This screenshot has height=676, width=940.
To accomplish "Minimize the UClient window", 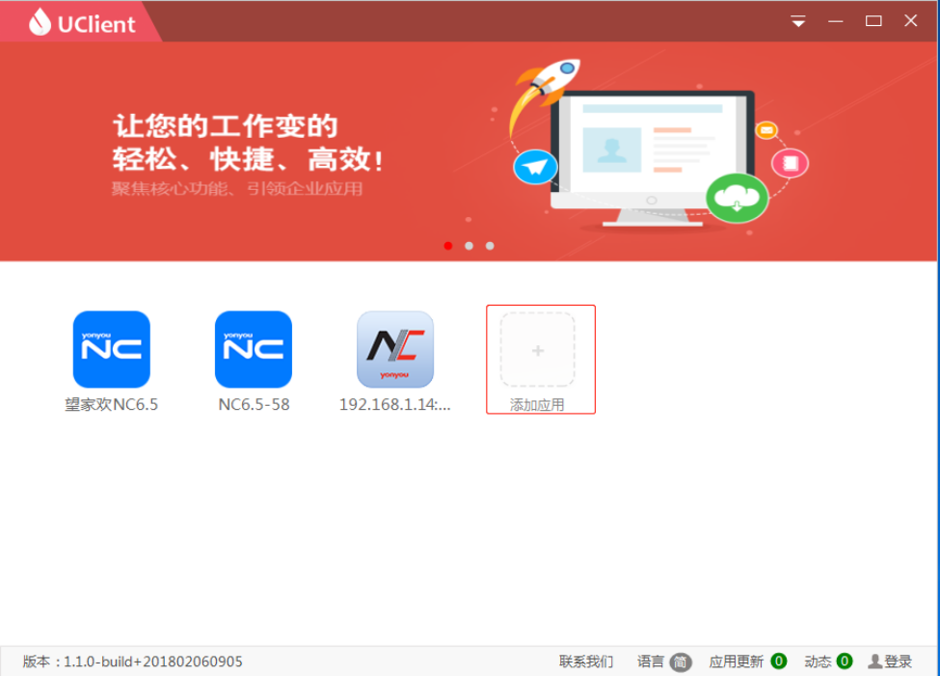I will coord(836,21).
